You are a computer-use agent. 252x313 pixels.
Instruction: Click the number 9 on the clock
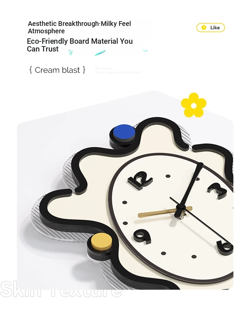142,237
